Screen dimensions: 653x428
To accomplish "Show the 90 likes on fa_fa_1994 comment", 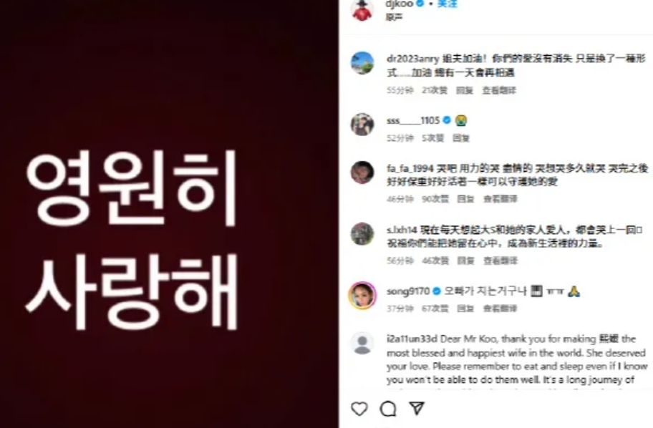I will click(435, 199).
